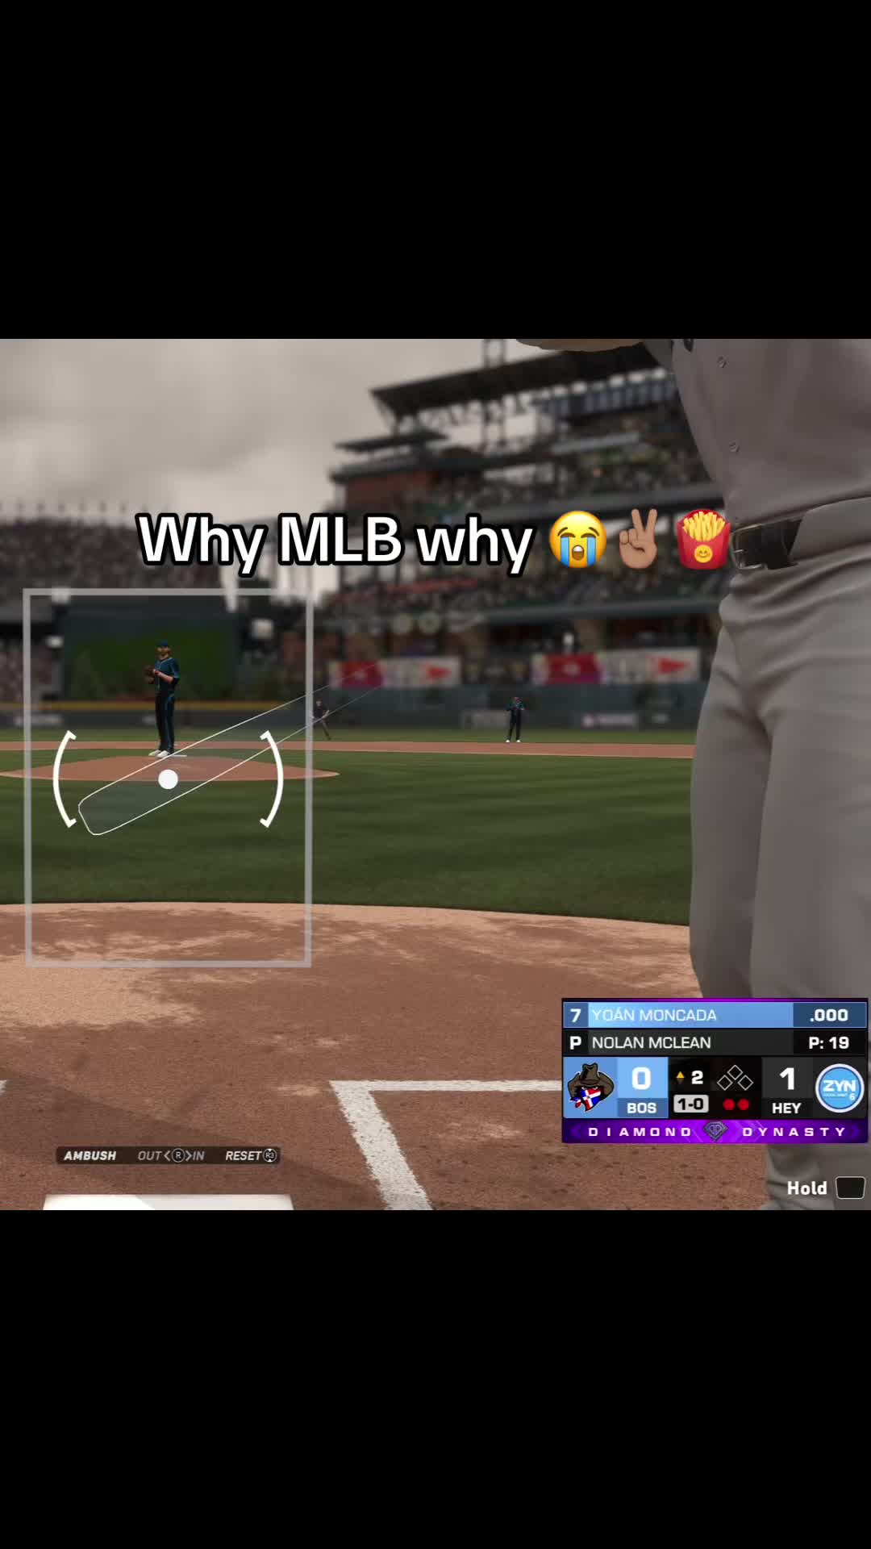The height and width of the screenshot is (1549, 871).
Task: Click the BOS team cowboy logo
Action: coord(590,1088)
